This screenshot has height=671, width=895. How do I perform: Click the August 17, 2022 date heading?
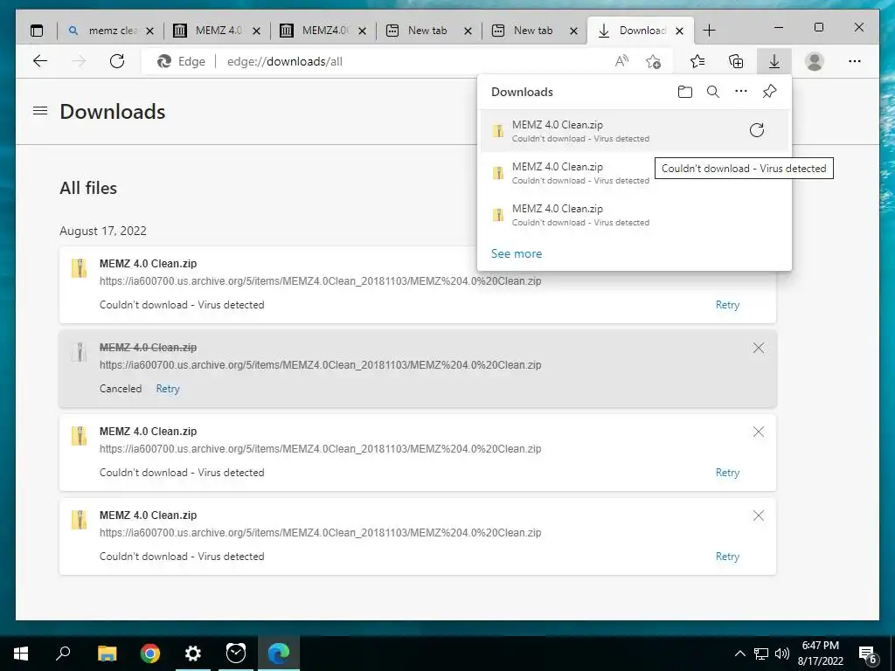click(x=103, y=231)
